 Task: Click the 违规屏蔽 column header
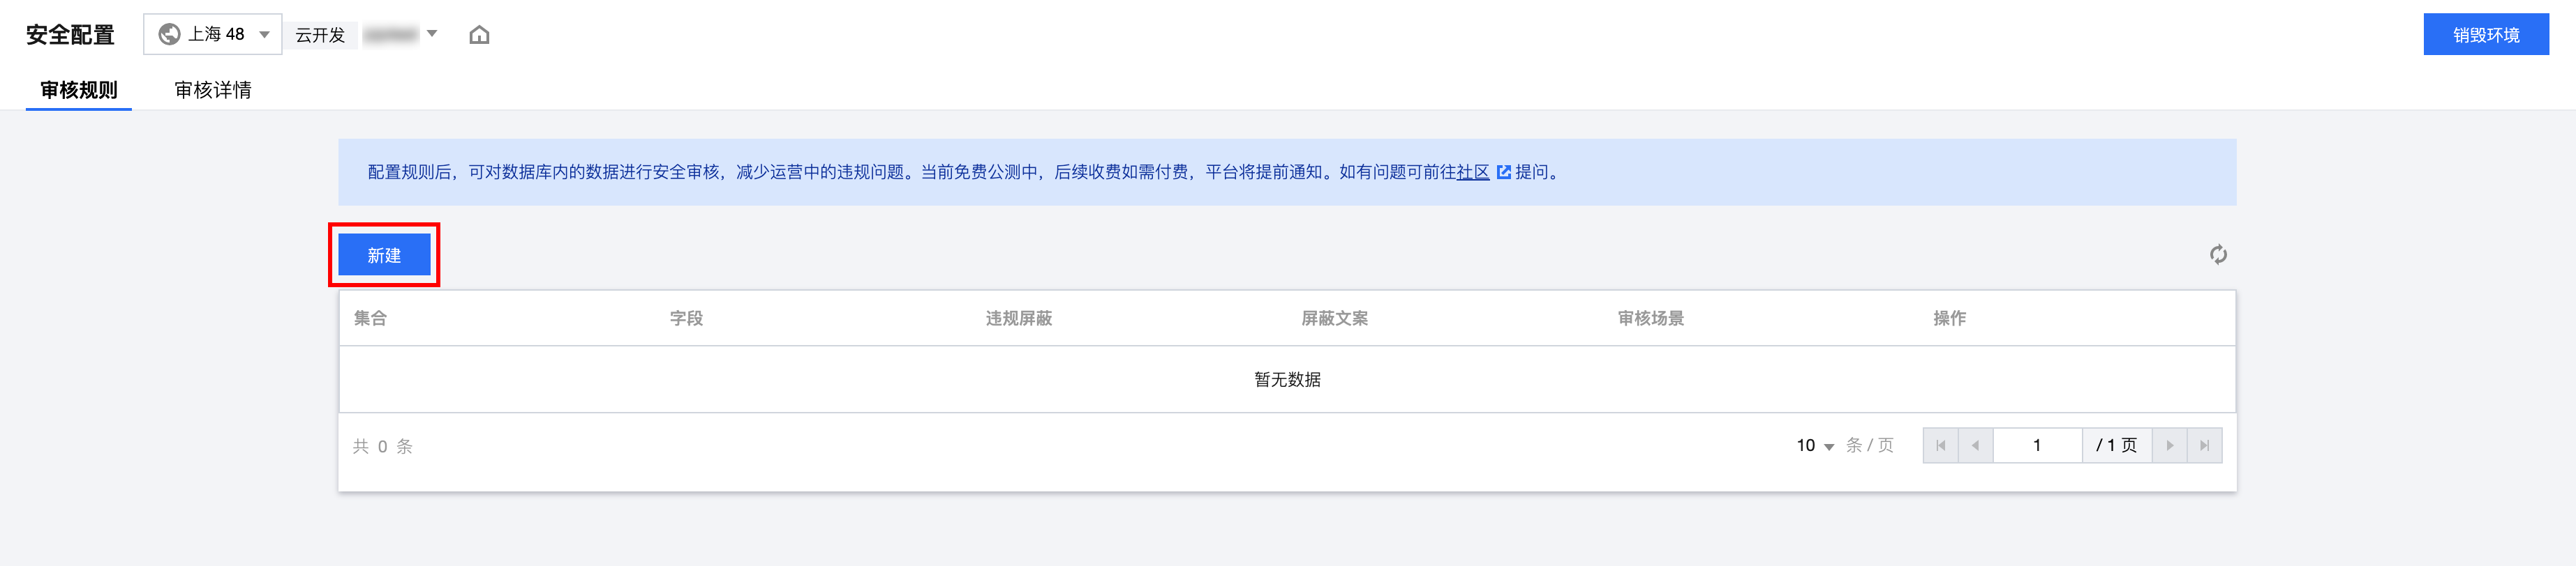coord(1018,319)
